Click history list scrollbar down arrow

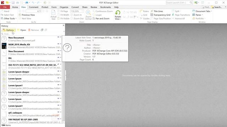pos(63,122)
